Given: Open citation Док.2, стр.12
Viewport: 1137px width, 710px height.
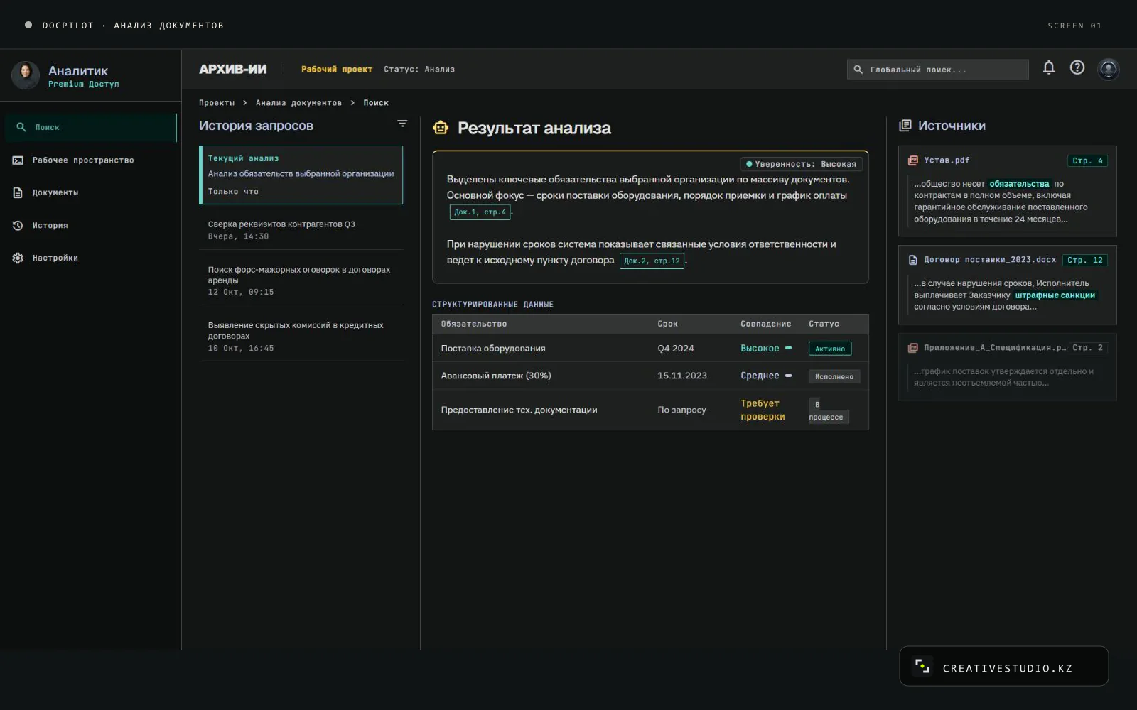Looking at the screenshot, I should (x=652, y=261).
